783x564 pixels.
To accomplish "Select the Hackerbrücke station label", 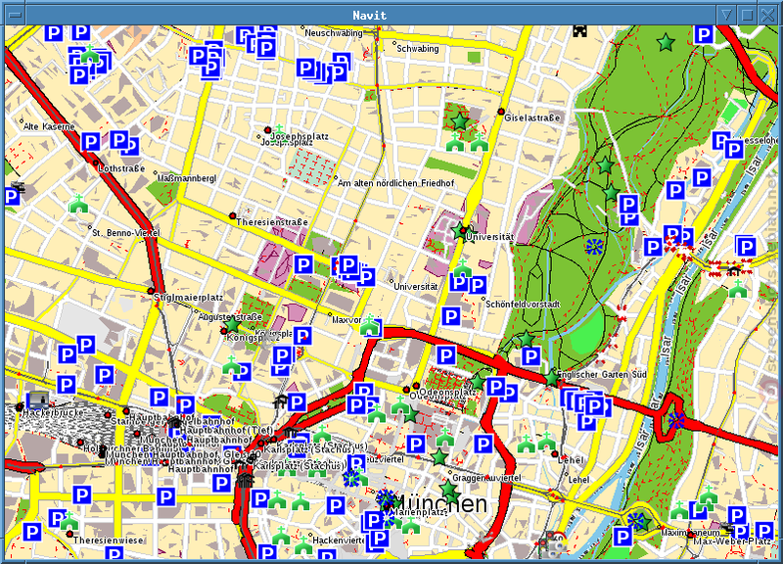I will [54, 412].
